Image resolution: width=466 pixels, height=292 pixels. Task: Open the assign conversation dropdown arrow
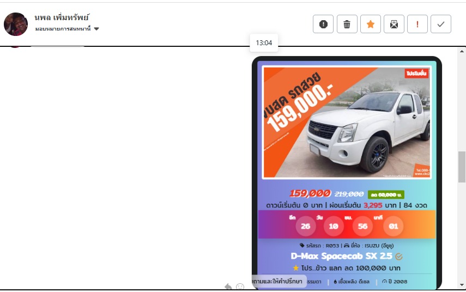pyautogui.click(x=96, y=29)
